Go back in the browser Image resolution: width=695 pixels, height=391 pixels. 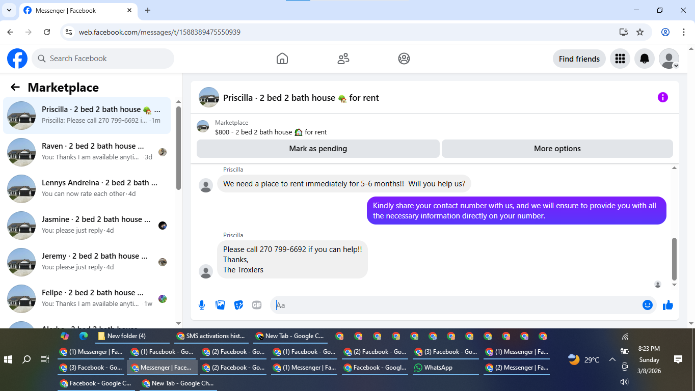point(10,32)
